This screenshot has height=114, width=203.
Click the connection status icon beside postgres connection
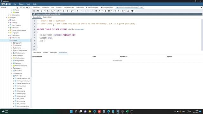pyautogui.click(x=34, y=14)
